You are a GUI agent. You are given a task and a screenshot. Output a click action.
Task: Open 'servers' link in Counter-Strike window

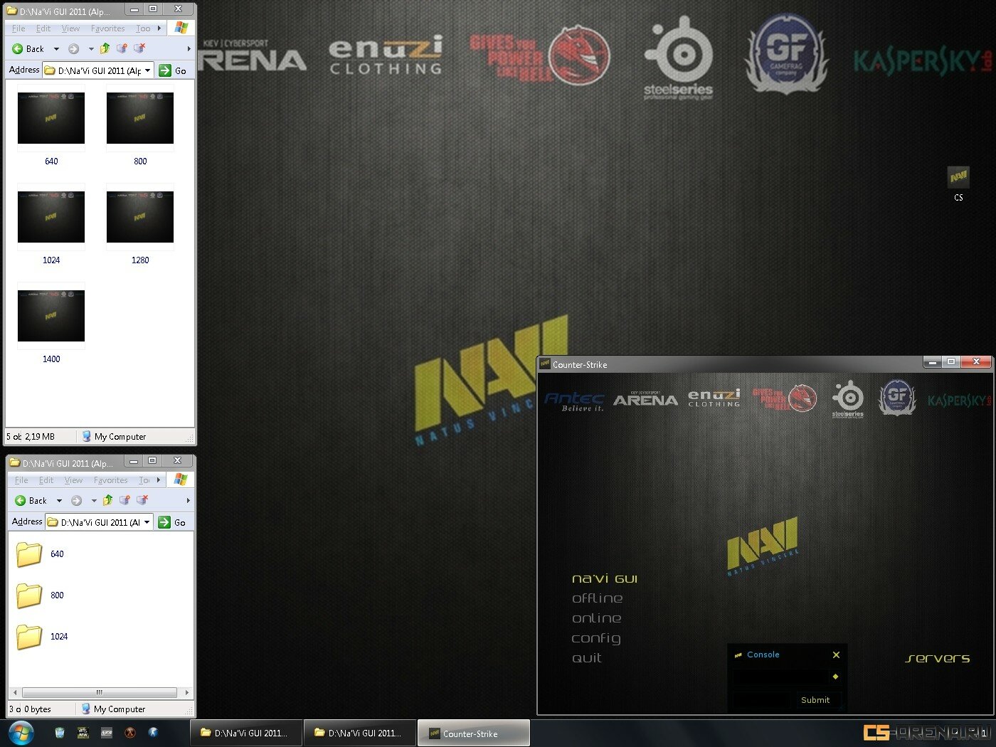tap(937, 658)
